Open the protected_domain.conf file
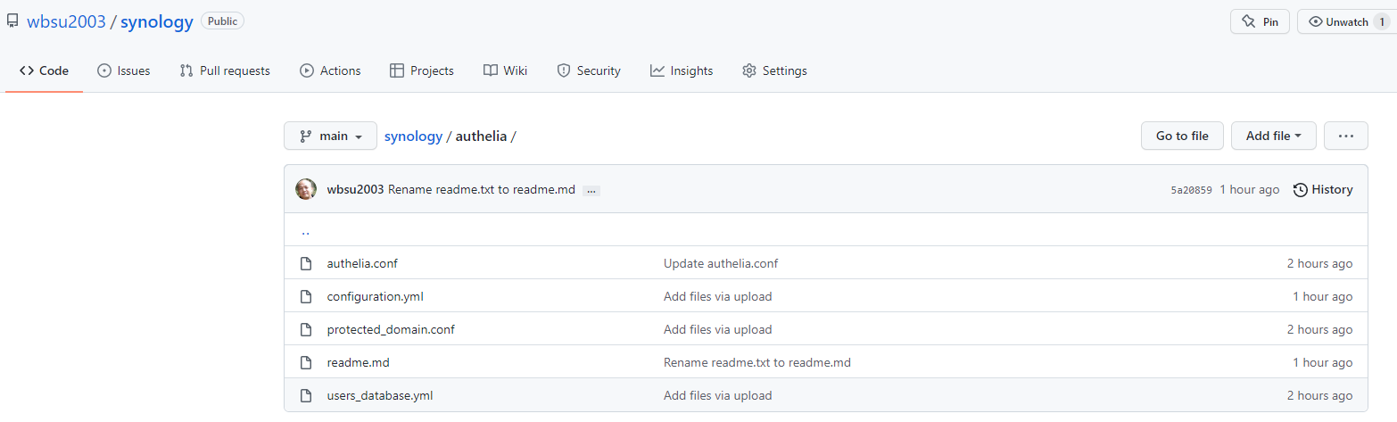 click(x=391, y=329)
